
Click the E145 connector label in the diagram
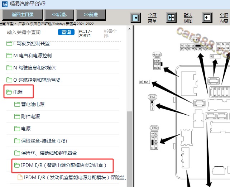click(x=157, y=55)
